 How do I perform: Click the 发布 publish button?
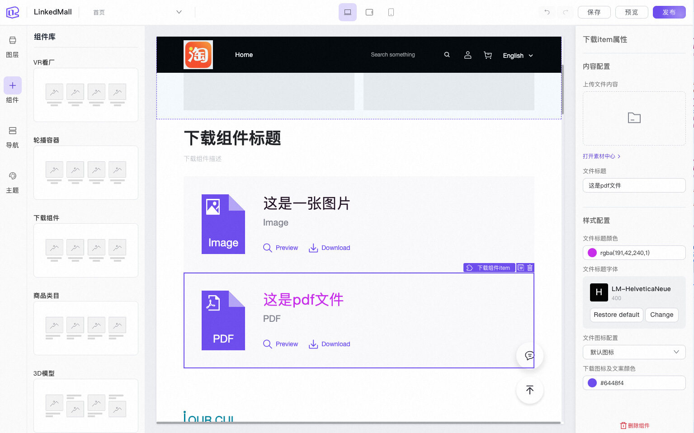pyautogui.click(x=669, y=12)
